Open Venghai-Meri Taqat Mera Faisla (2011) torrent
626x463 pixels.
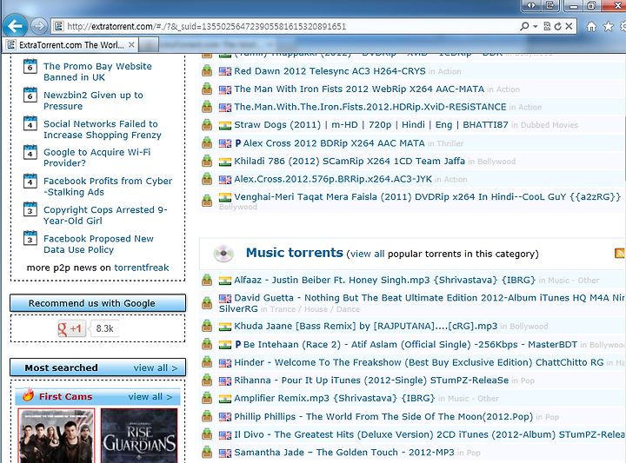tap(427, 197)
